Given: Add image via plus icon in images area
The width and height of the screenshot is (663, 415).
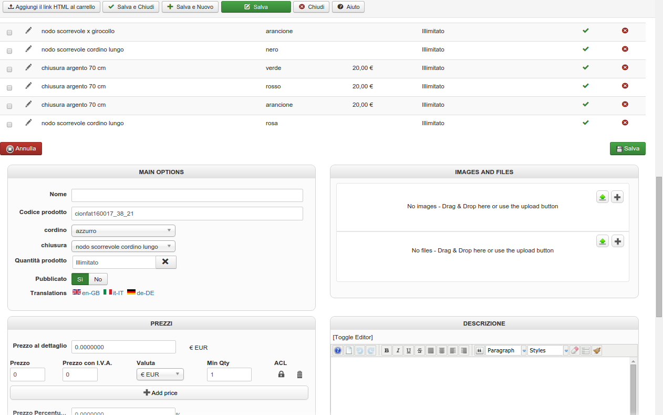Looking at the screenshot, I should 617,197.
